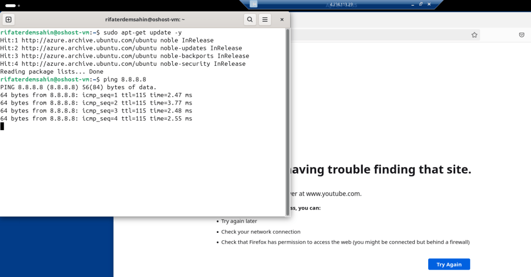Click the Hit:4 noble-security InRelease line

tap(123, 64)
